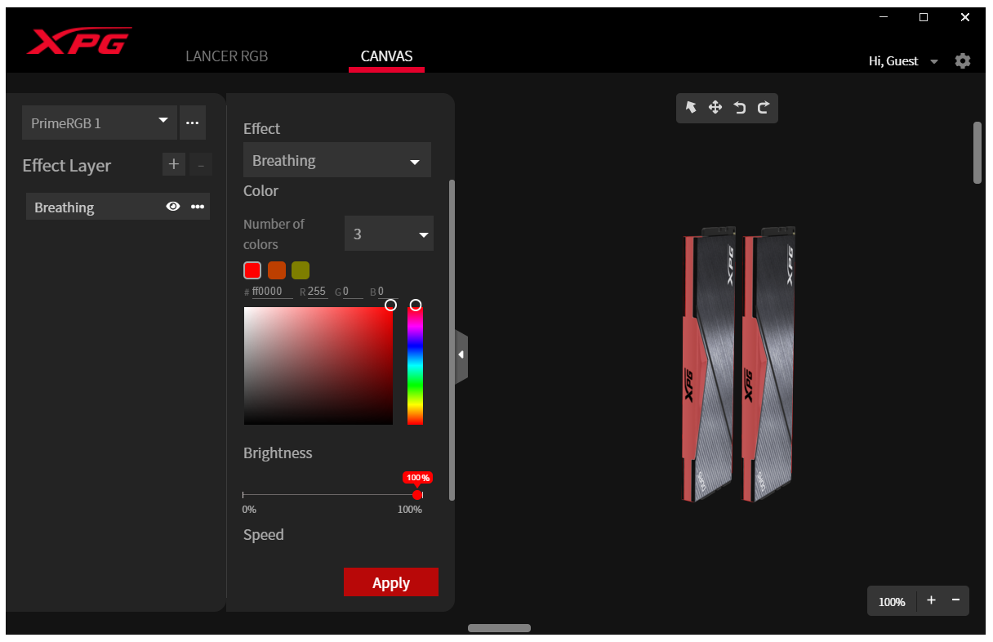Switch to the LANCER RGB tab

227,56
